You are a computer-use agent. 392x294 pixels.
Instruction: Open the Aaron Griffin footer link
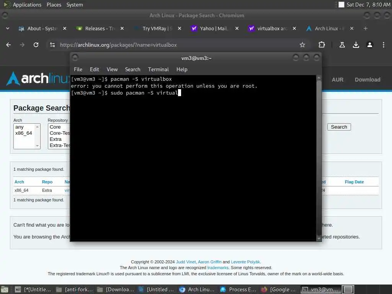210,262
